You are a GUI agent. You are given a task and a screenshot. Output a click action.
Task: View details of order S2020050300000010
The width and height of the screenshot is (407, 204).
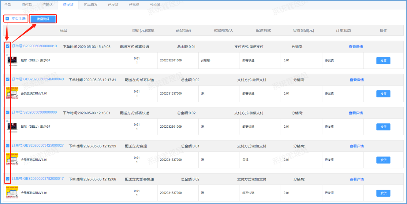click(x=356, y=47)
